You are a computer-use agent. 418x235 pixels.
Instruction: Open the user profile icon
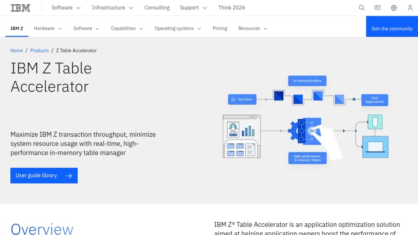pos(410,8)
